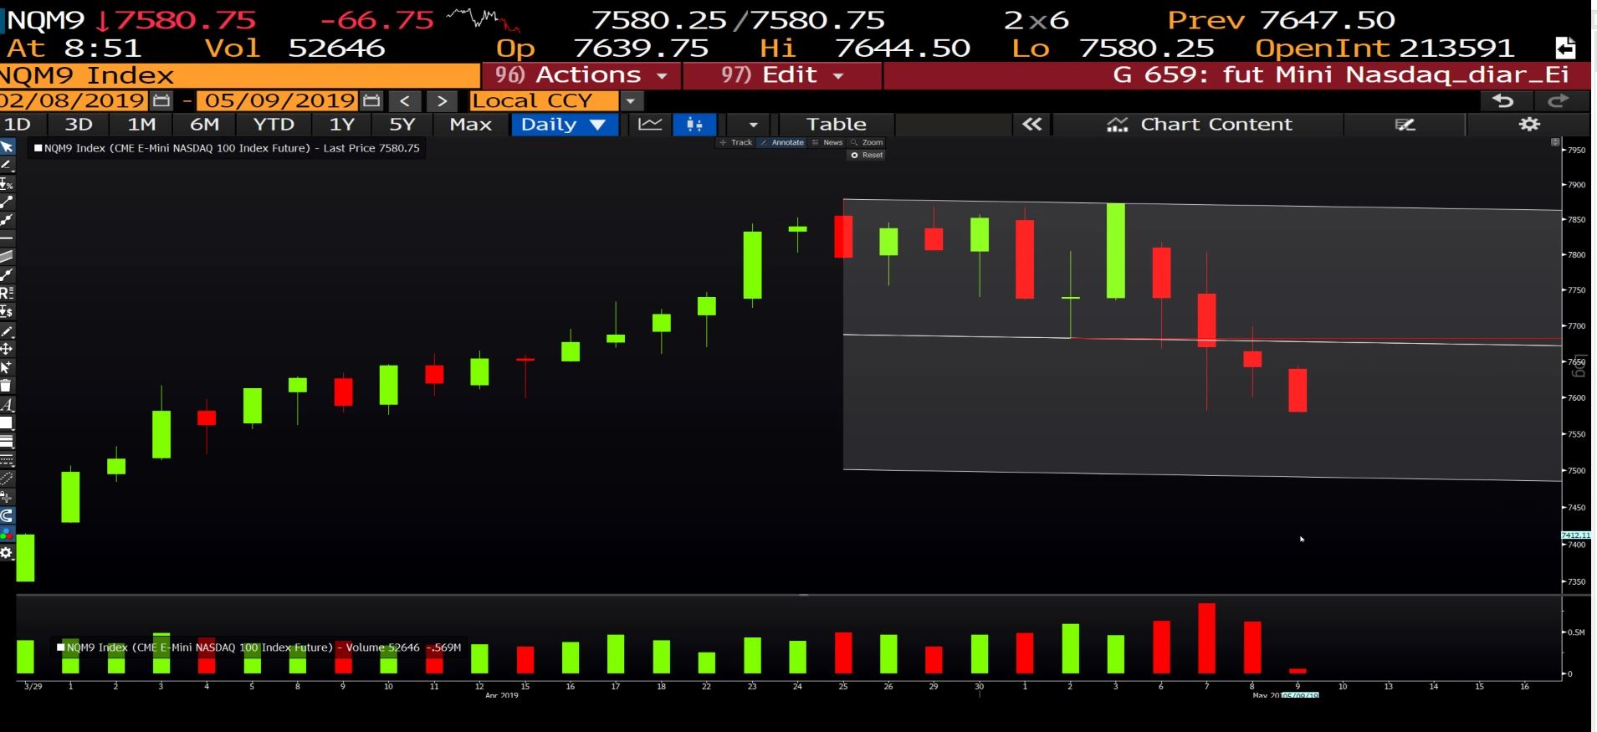Select the YTD time range tab
This screenshot has width=1597, height=732.
274,125
